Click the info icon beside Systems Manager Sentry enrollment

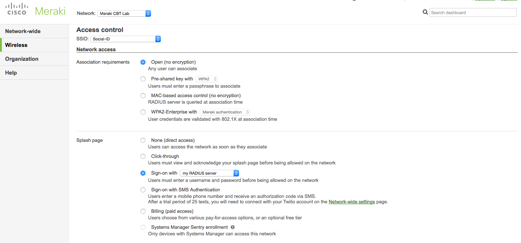pyautogui.click(x=232, y=227)
